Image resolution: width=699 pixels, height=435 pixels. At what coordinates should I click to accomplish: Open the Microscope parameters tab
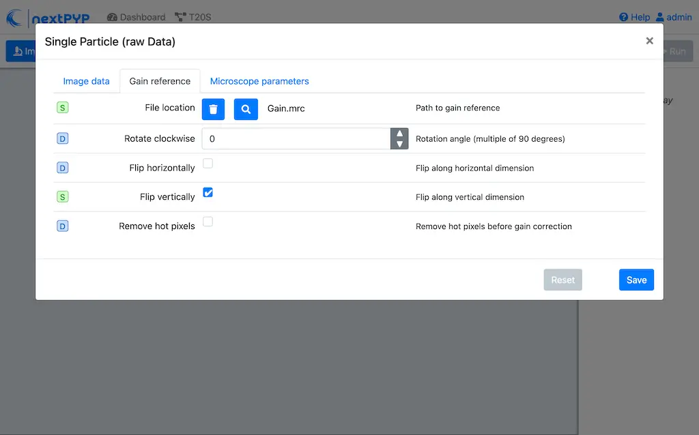point(259,81)
